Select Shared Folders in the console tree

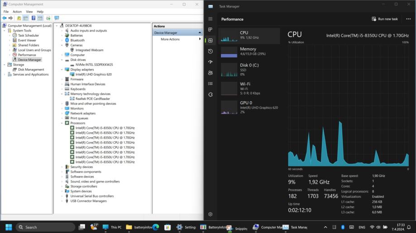tap(29, 45)
